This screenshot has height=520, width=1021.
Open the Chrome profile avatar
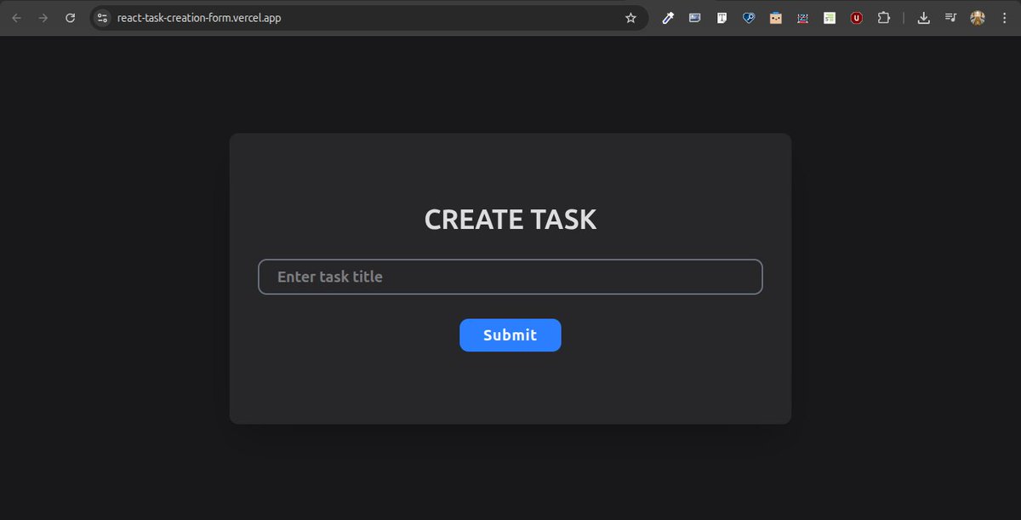(x=978, y=18)
